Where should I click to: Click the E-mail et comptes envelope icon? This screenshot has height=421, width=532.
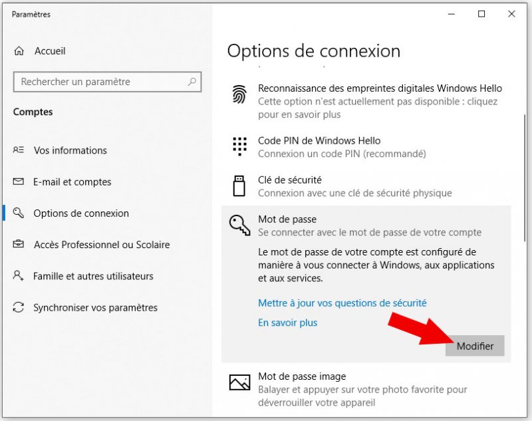[x=19, y=182]
